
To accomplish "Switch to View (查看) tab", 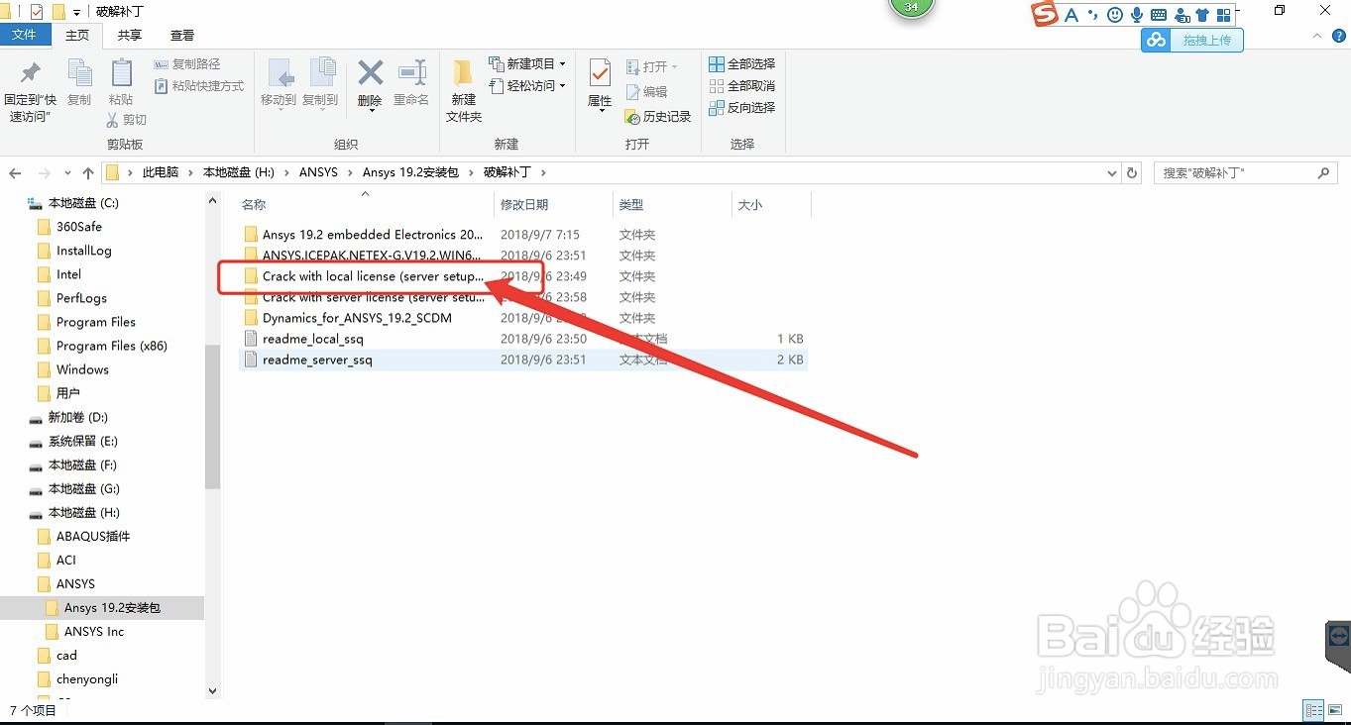I will tap(182, 35).
